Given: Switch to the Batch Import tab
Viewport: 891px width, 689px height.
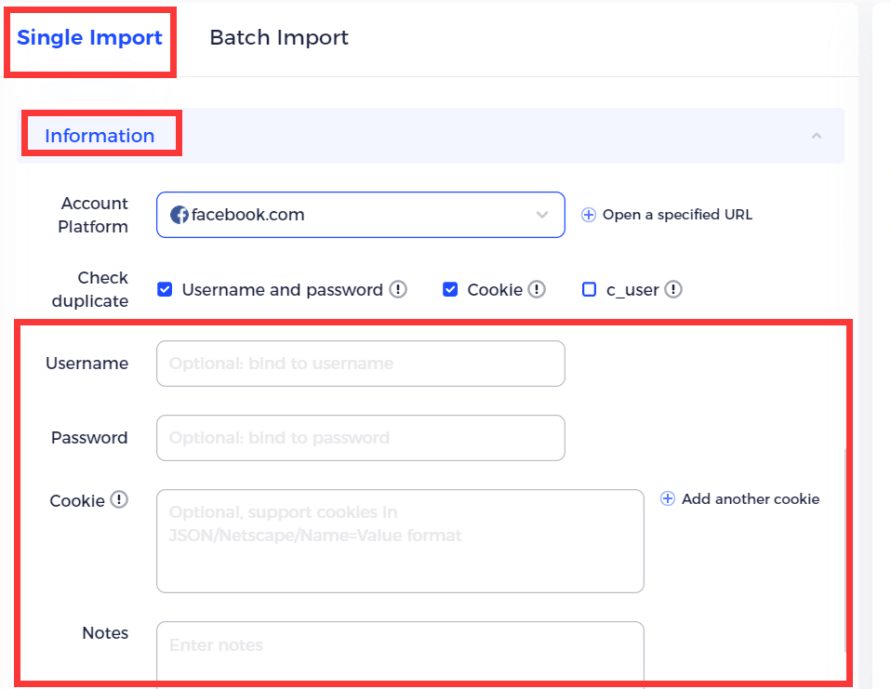Looking at the screenshot, I should pyautogui.click(x=279, y=38).
